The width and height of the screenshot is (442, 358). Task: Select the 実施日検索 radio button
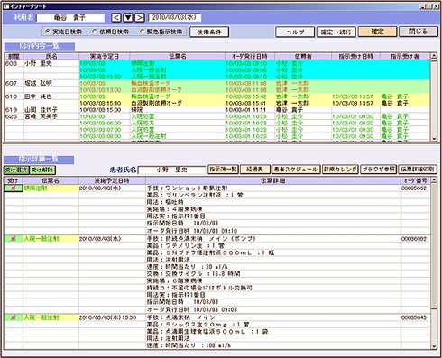click(48, 32)
